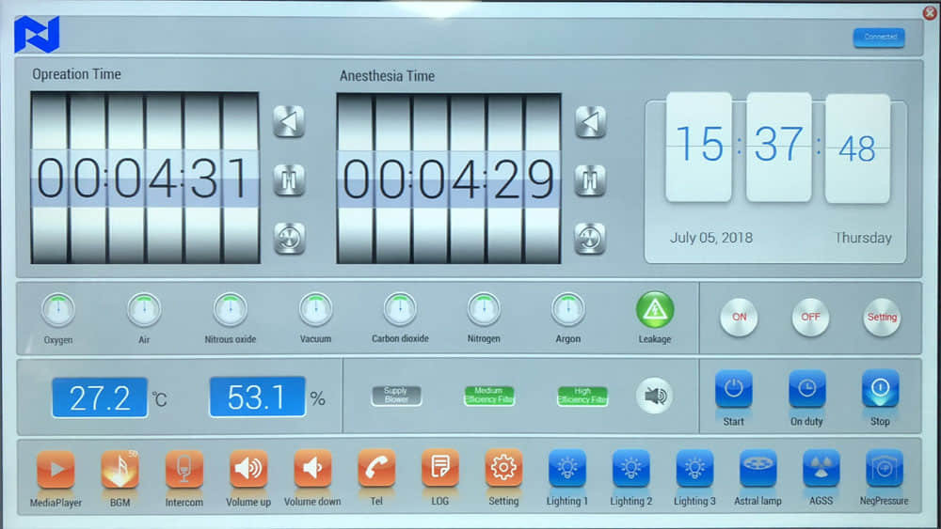This screenshot has height=529, width=941.
Task: Pause the Anesthesia Time timer
Action: [590, 179]
